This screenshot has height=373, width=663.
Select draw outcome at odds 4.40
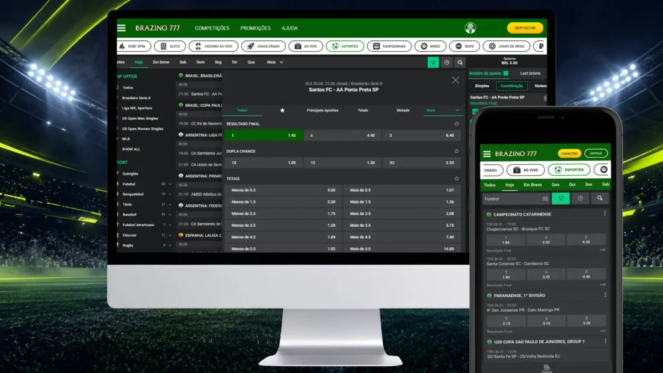coord(342,135)
